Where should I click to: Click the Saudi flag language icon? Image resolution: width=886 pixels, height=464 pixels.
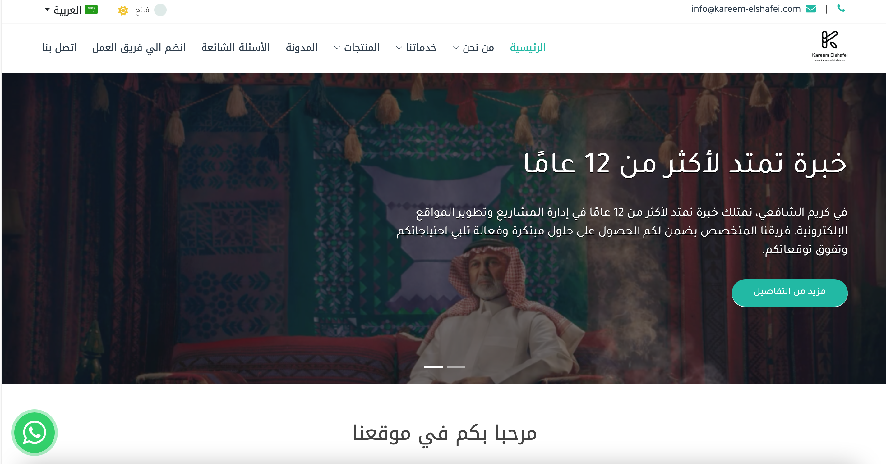(x=91, y=10)
